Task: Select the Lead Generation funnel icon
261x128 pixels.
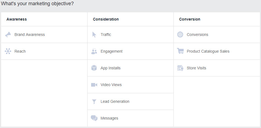Action: click(94, 101)
